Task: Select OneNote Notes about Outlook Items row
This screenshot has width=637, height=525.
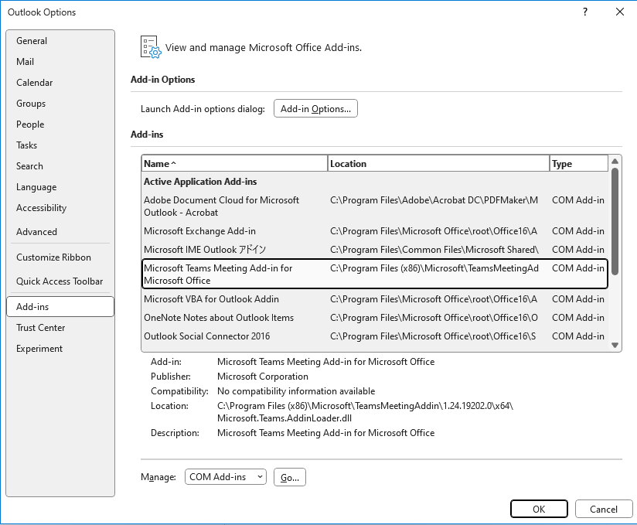Action: [x=375, y=317]
